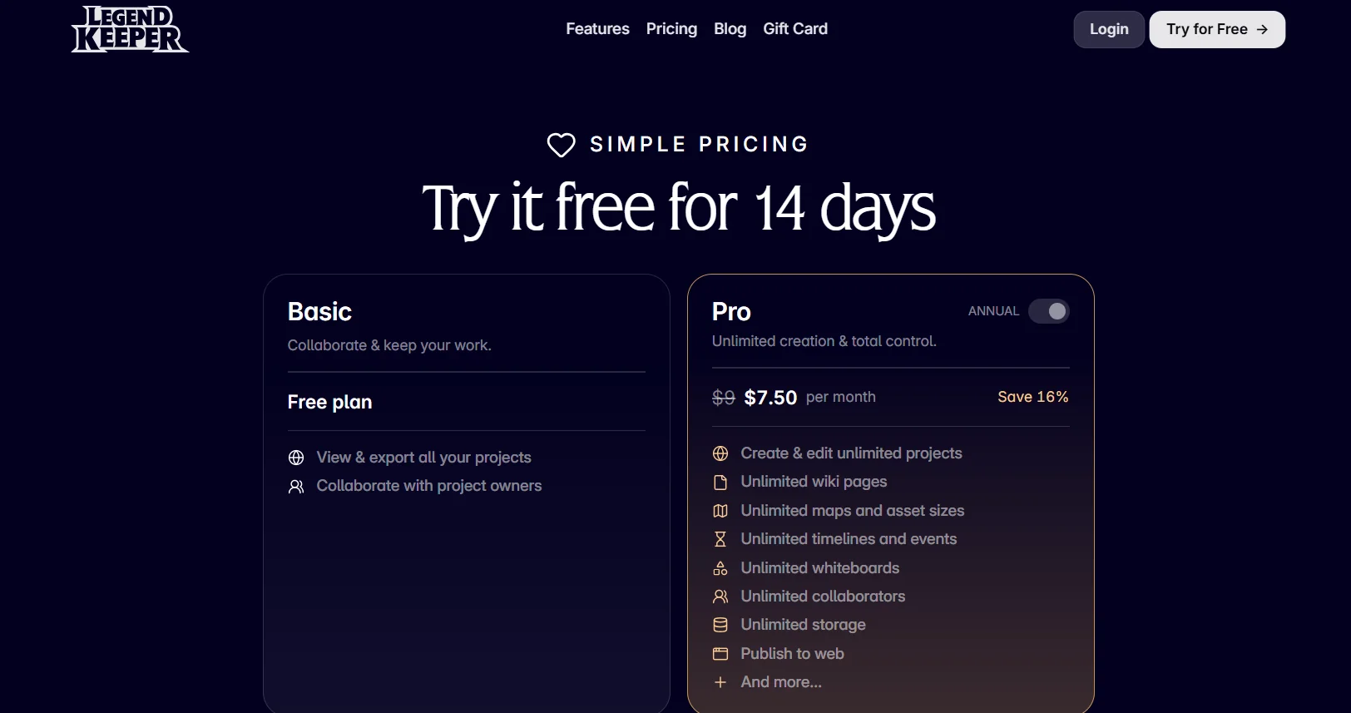Click the shapes icon for Unlimited whiteboards
The width and height of the screenshot is (1351, 713).
[720, 568]
